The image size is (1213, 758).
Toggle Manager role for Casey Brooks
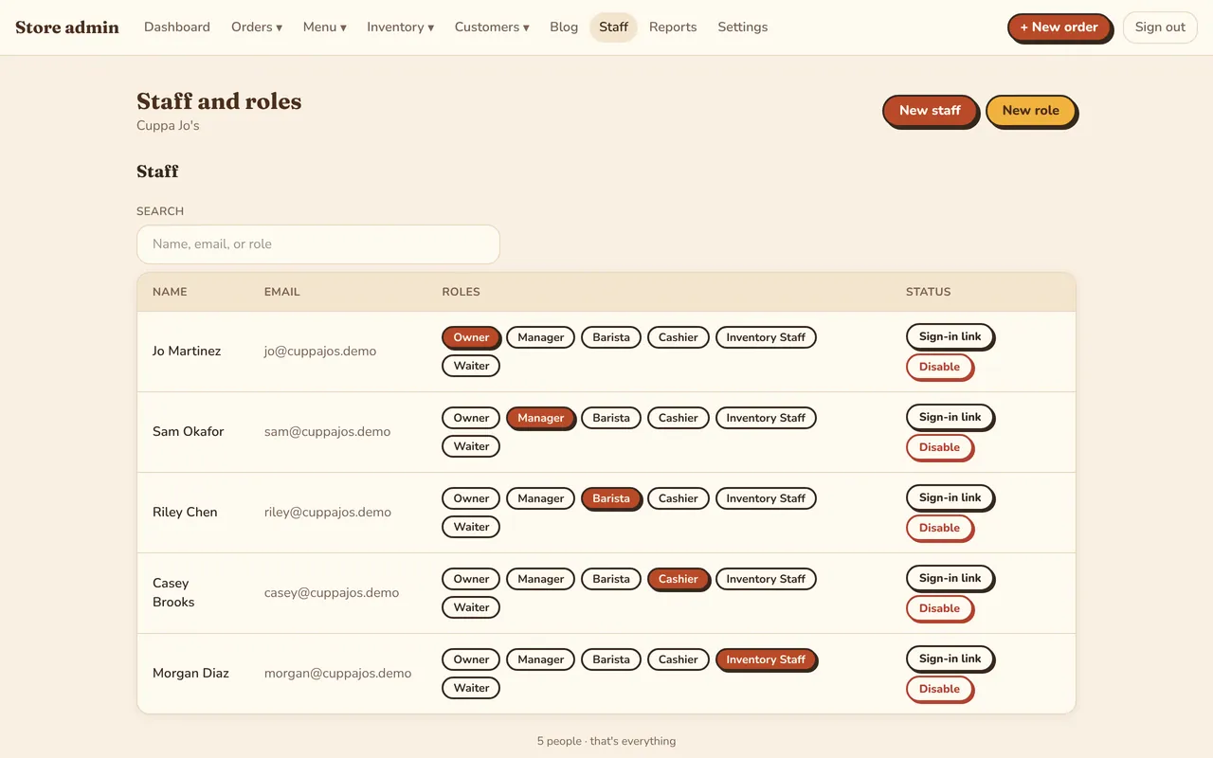coord(541,579)
